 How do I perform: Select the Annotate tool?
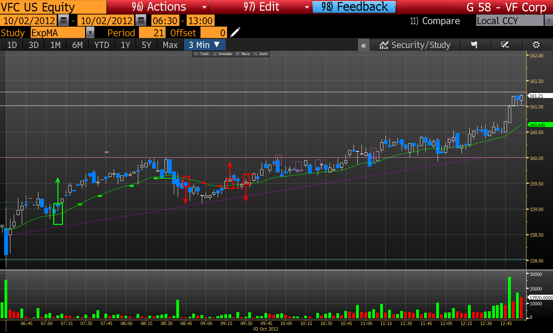coord(223,54)
